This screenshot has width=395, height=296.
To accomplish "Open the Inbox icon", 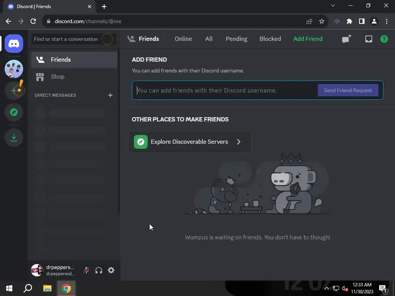I will click(368, 39).
